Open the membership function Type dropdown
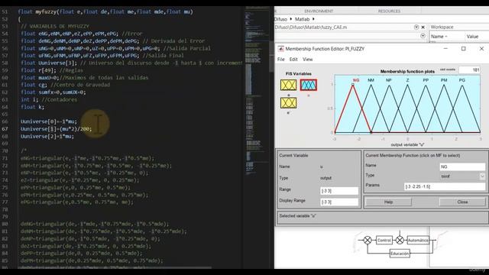Viewport: 489px width, 275px height. (x=482, y=176)
